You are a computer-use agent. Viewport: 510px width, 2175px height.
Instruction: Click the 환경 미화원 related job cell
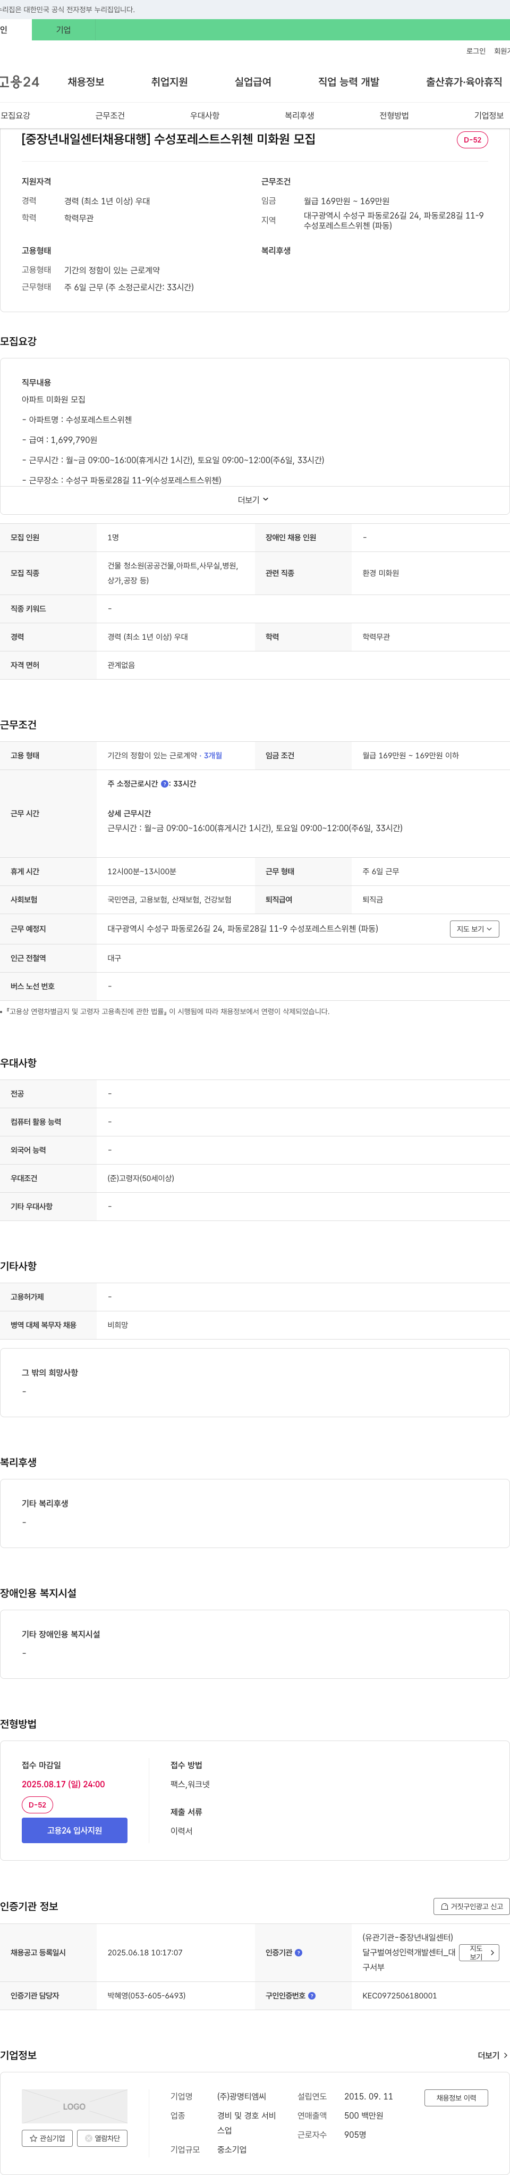coord(381,573)
